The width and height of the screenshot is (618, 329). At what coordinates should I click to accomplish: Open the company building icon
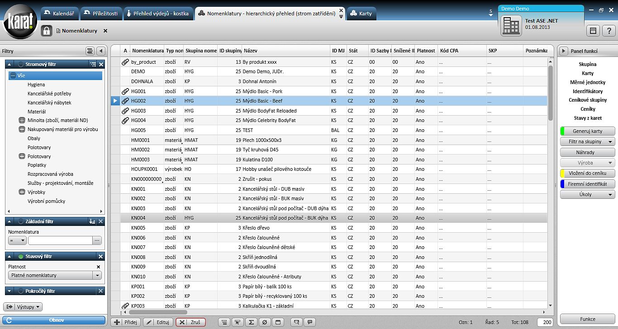click(x=511, y=26)
